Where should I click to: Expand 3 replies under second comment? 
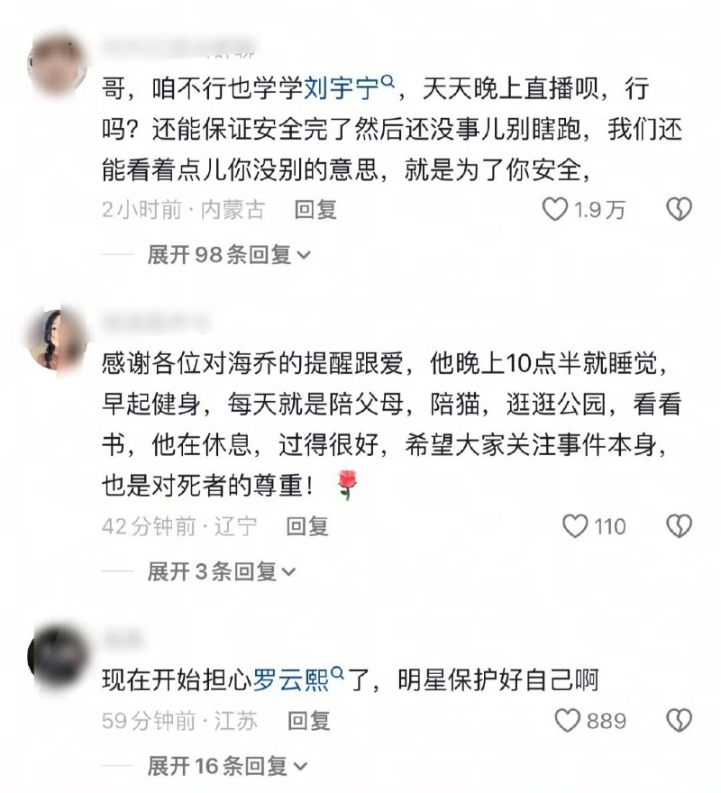click(222, 571)
